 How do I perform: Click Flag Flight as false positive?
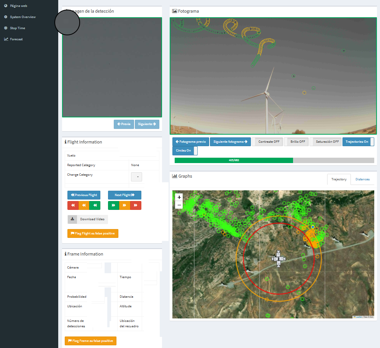(93, 233)
